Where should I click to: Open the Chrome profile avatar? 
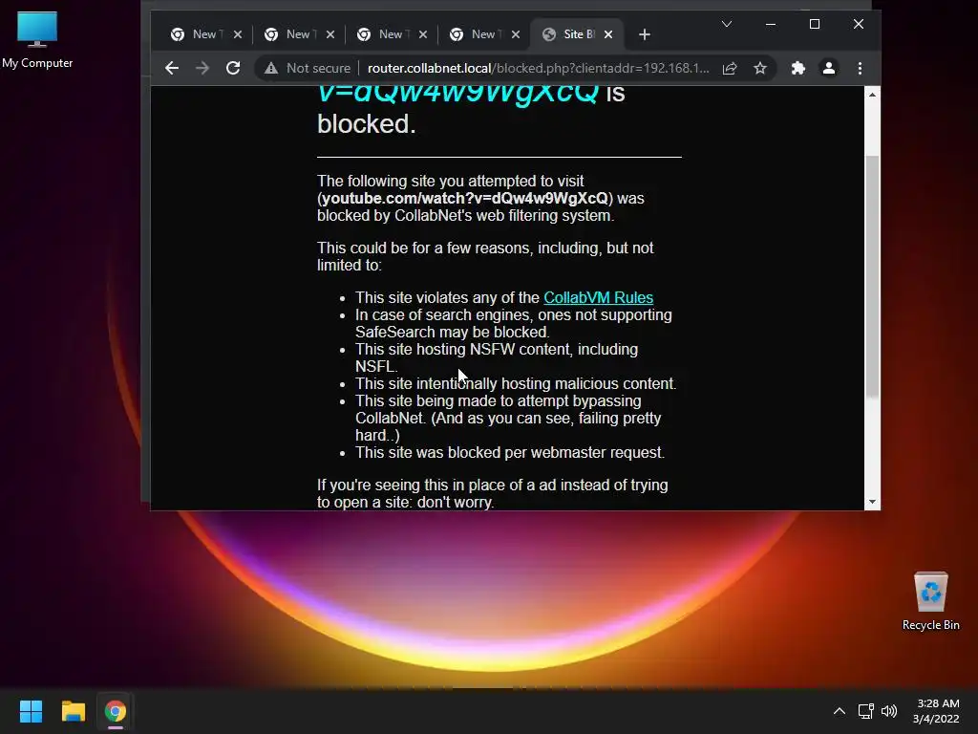click(828, 68)
